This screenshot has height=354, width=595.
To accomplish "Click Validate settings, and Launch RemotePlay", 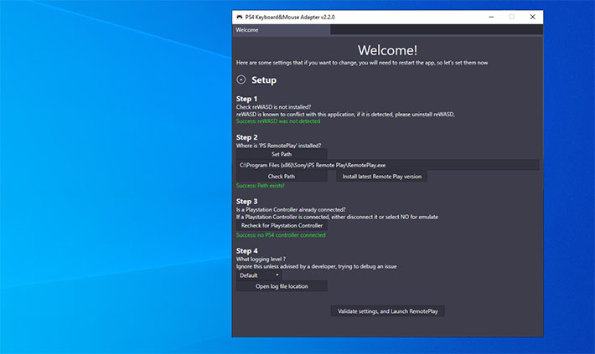I will click(x=387, y=311).
